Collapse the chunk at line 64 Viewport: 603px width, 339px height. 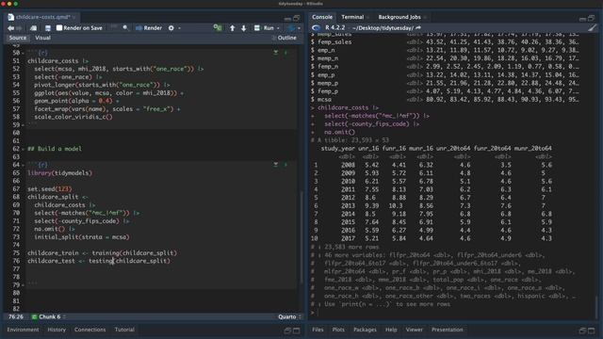pos(23,165)
